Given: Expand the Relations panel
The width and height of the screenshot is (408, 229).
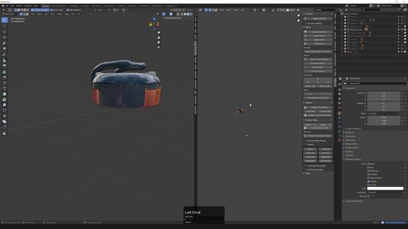Looking at the screenshot, I should [349, 132].
